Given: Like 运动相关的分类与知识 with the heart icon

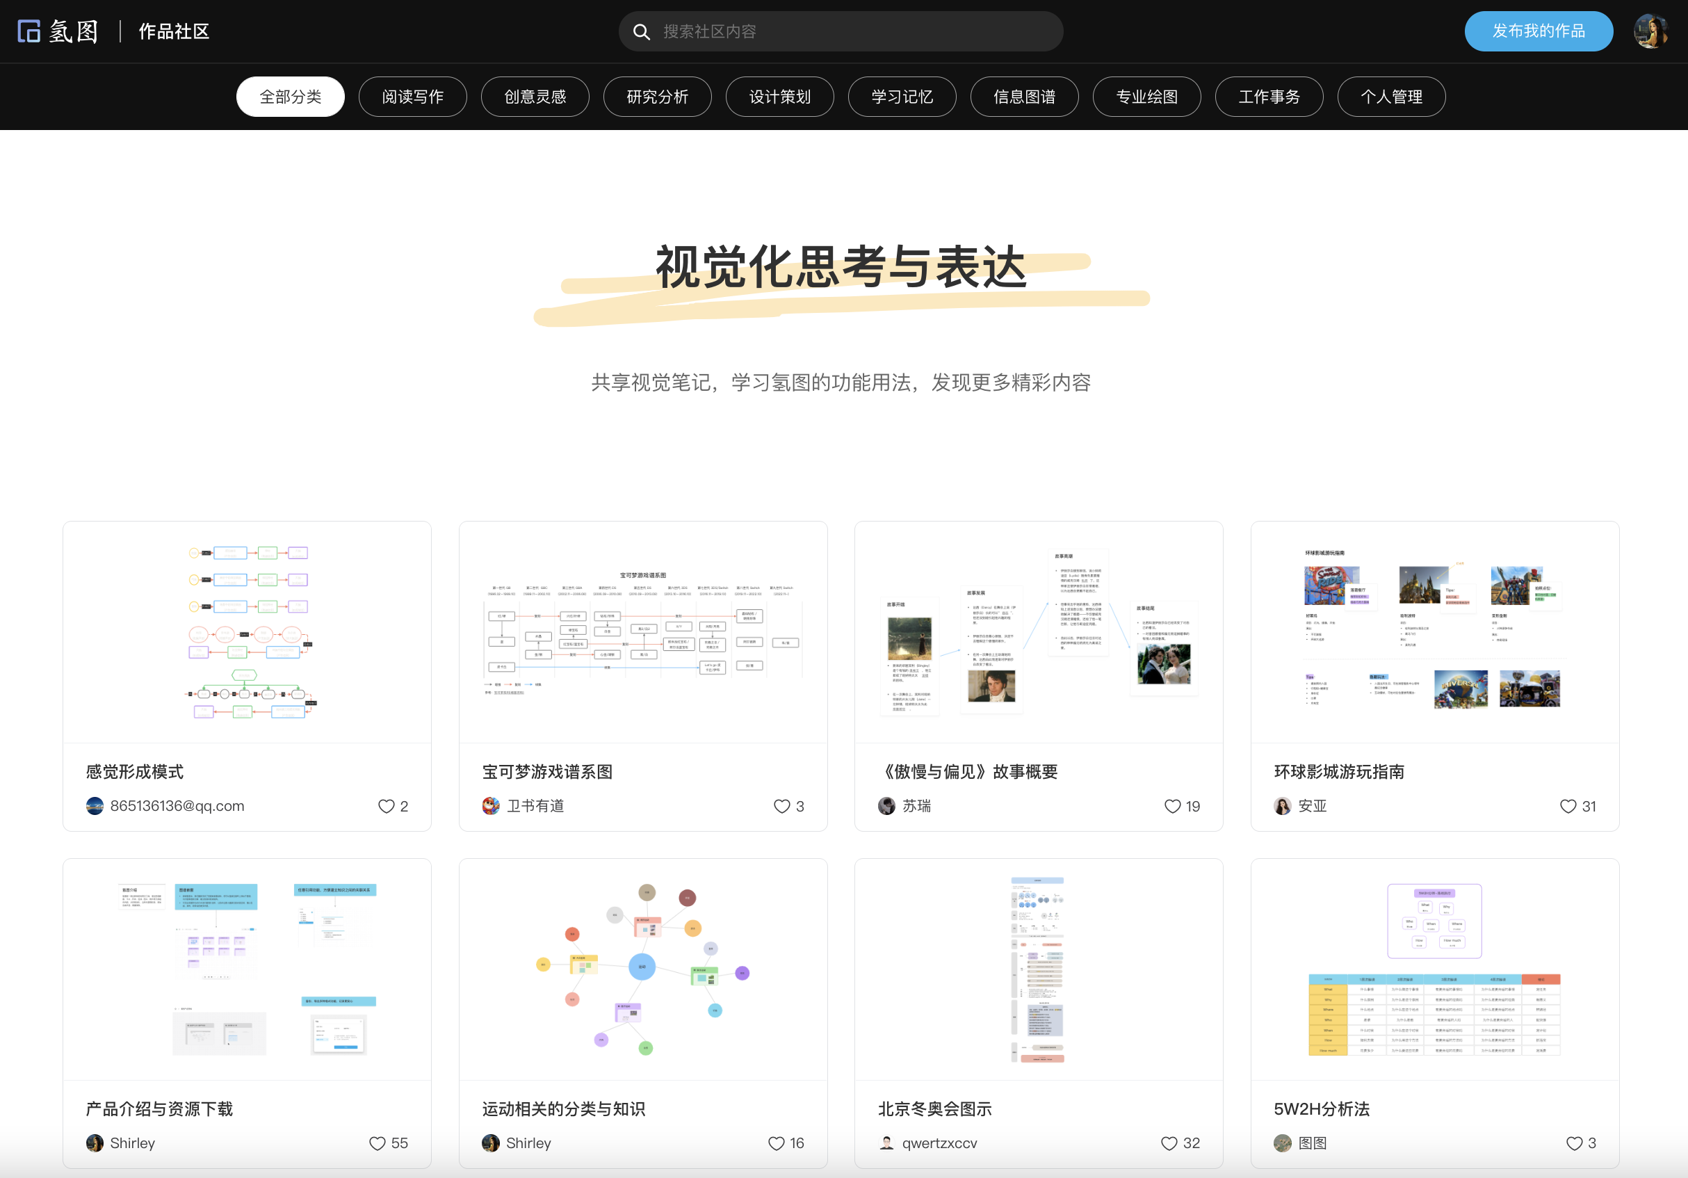Looking at the screenshot, I should click(776, 1143).
